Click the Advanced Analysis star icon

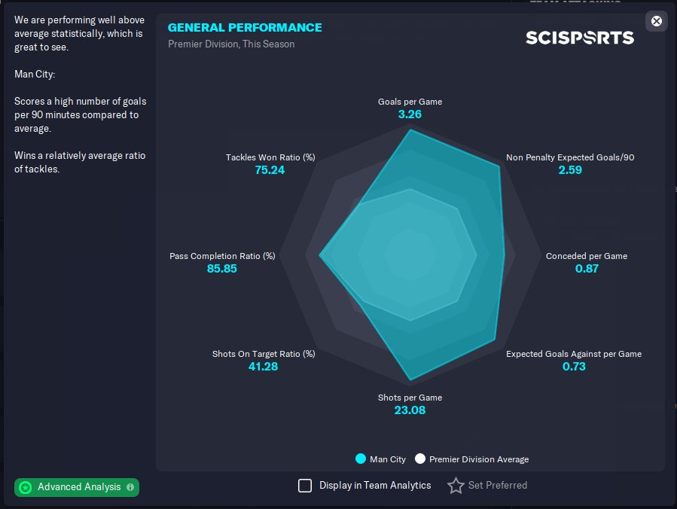pos(26,487)
